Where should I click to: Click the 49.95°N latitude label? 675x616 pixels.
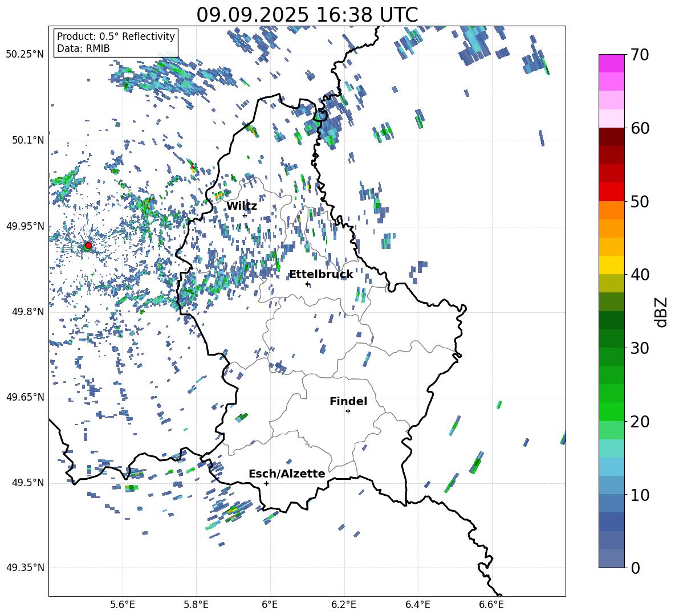coord(25,226)
